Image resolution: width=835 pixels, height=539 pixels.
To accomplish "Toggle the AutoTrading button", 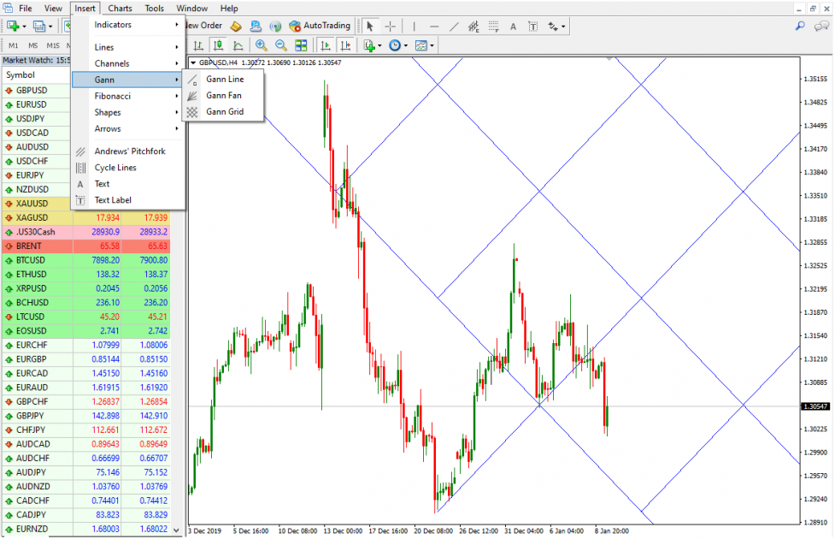I will (x=320, y=26).
